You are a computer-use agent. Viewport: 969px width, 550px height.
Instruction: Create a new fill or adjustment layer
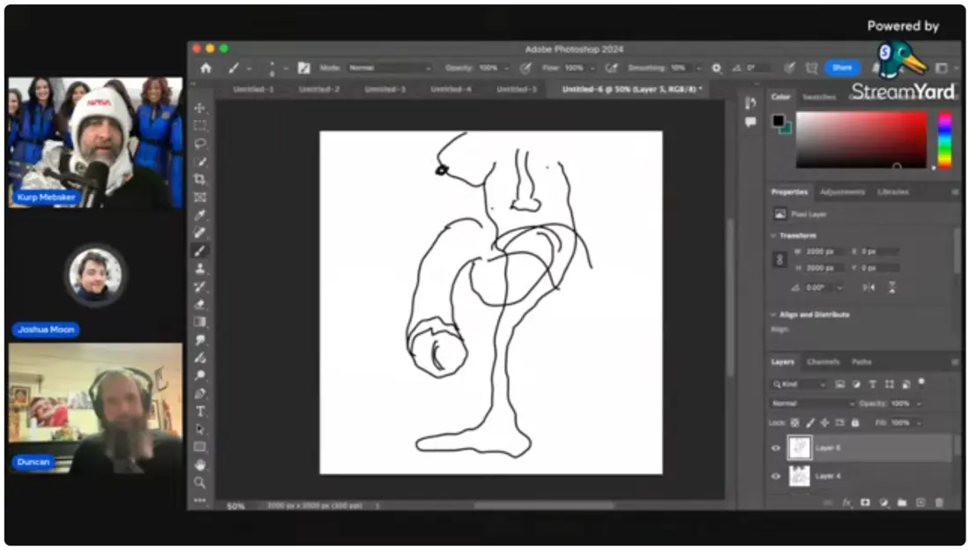tap(883, 502)
